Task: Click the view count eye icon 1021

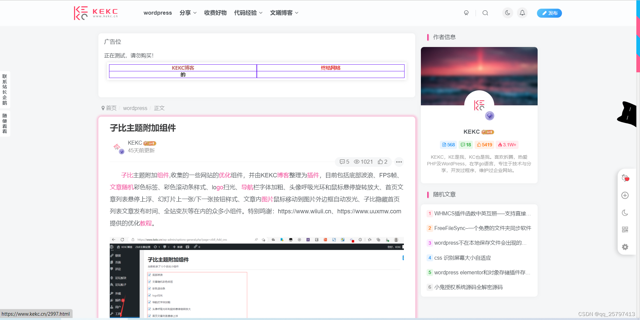Action: pyautogui.click(x=364, y=162)
